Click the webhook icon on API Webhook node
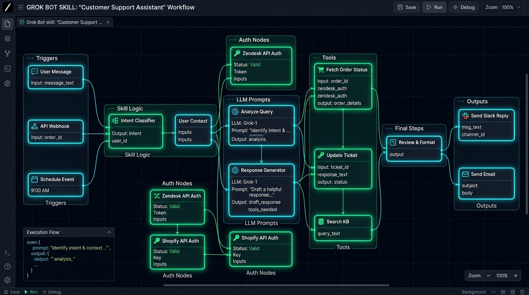This screenshot has width=529, height=295. 35,126
